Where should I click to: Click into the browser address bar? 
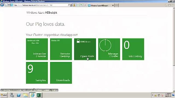click(39, 5)
